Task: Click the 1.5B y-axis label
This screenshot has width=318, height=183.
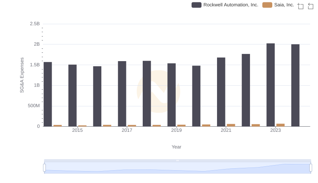Action: pyautogui.click(x=35, y=65)
